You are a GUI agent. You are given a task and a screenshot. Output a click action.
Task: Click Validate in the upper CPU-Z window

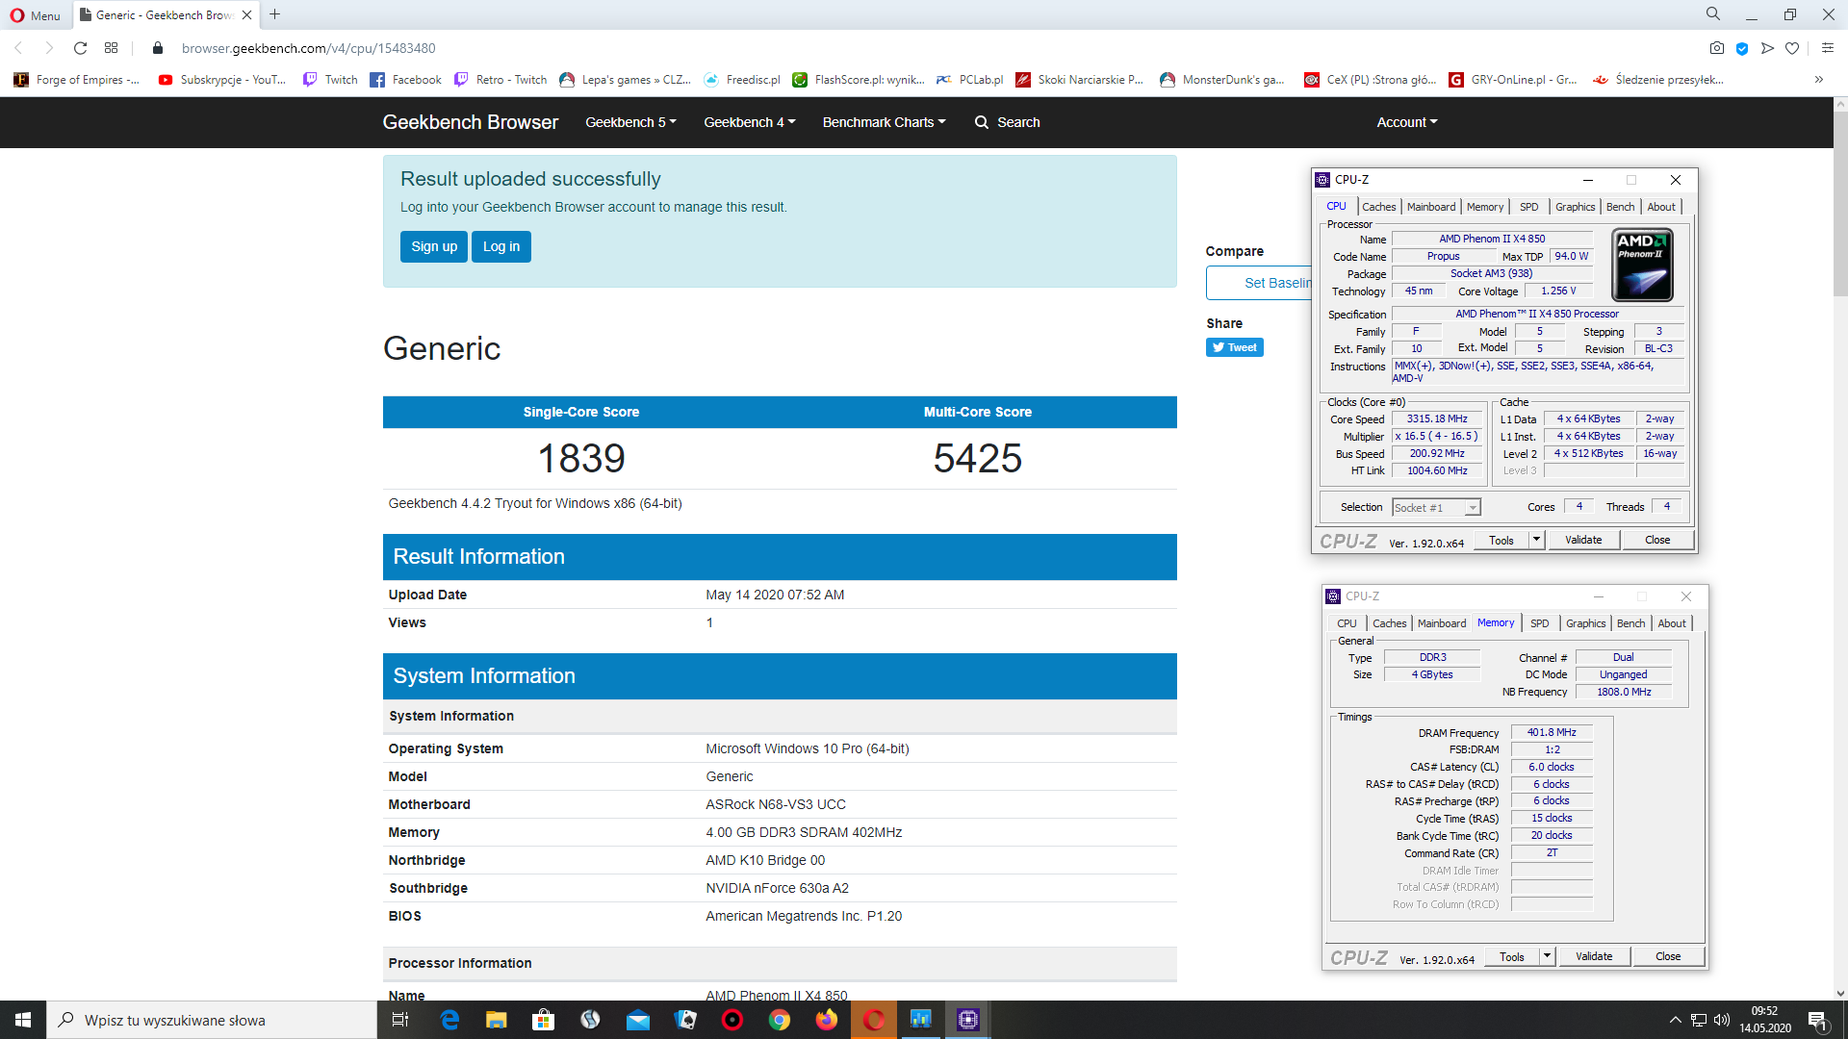[x=1583, y=540]
